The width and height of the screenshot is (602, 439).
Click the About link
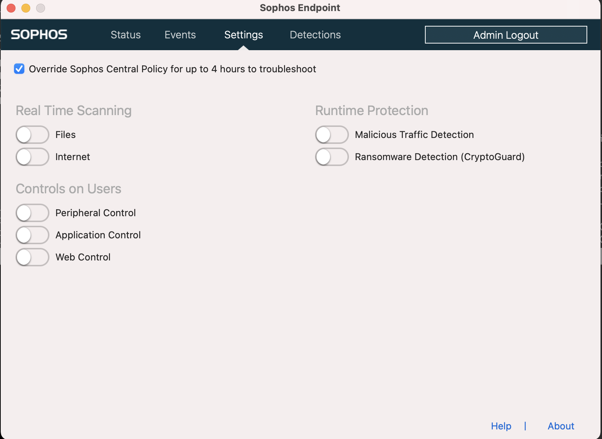561,426
